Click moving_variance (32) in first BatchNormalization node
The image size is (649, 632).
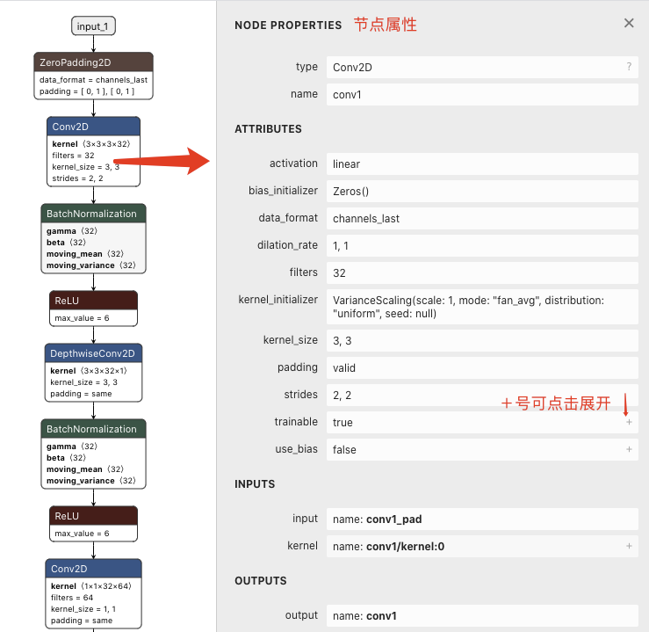click(x=91, y=265)
